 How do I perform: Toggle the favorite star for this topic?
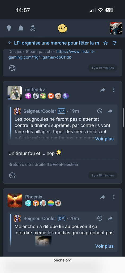coord(105,43)
